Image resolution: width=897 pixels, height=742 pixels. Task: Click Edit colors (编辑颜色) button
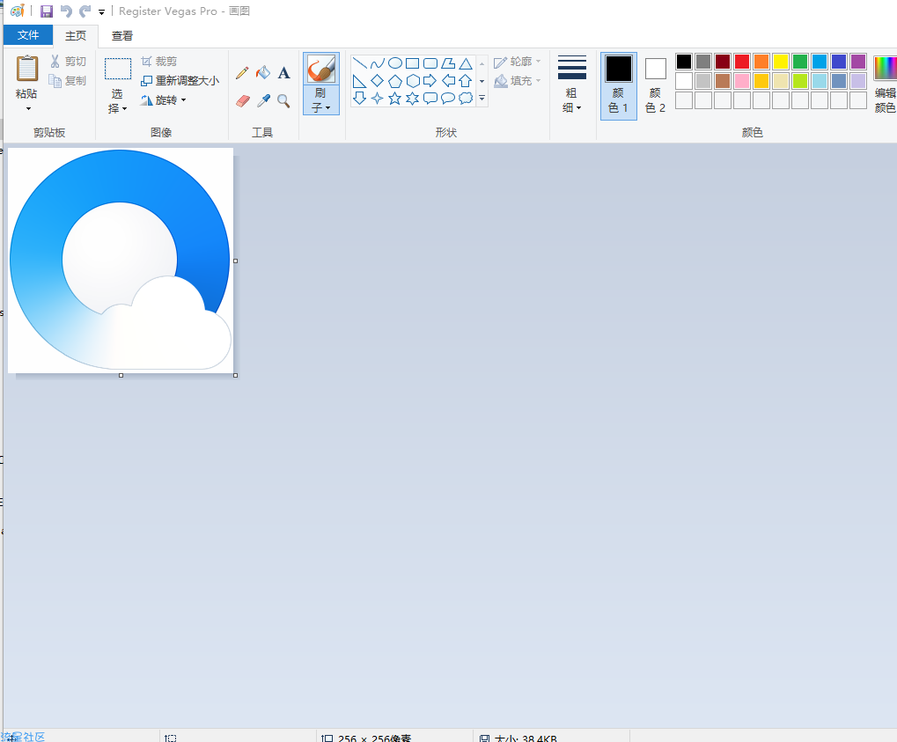[885, 84]
